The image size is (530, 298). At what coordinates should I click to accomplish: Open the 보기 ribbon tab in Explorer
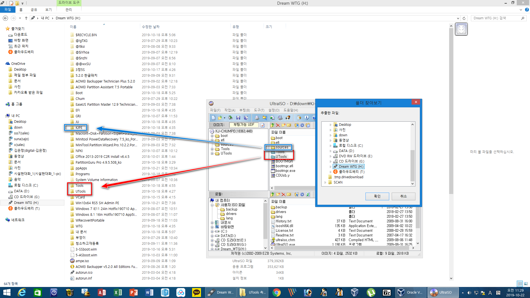[49, 10]
